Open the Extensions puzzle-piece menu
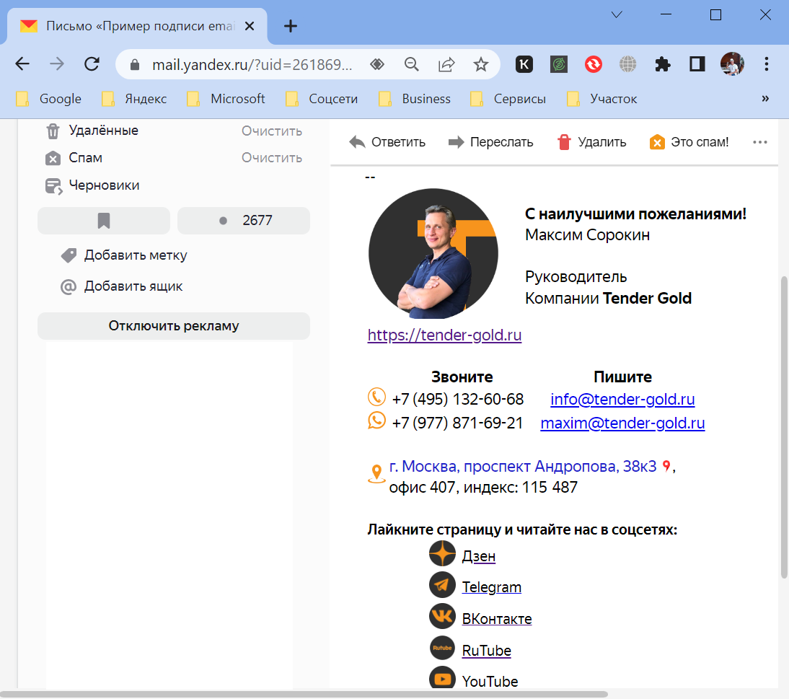This screenshot has height=699, width=789. [663, 64]
